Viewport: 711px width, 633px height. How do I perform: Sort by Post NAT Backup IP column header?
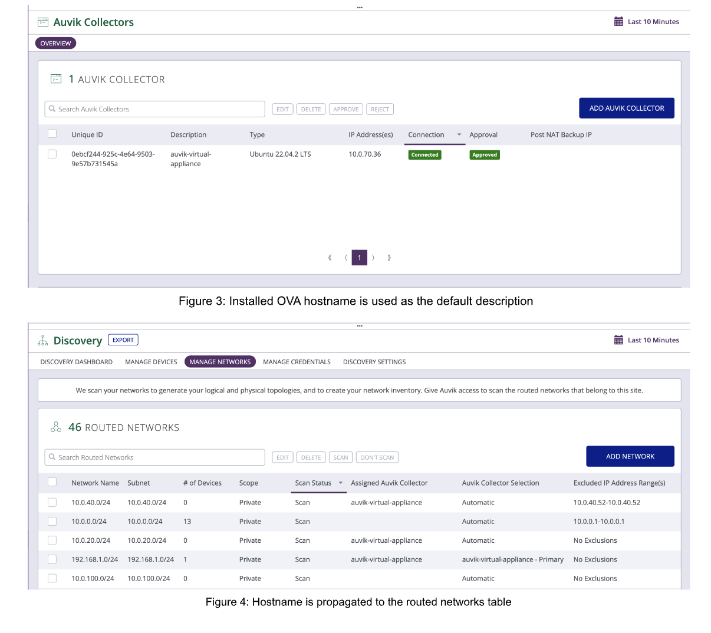(x=561, y=135)
